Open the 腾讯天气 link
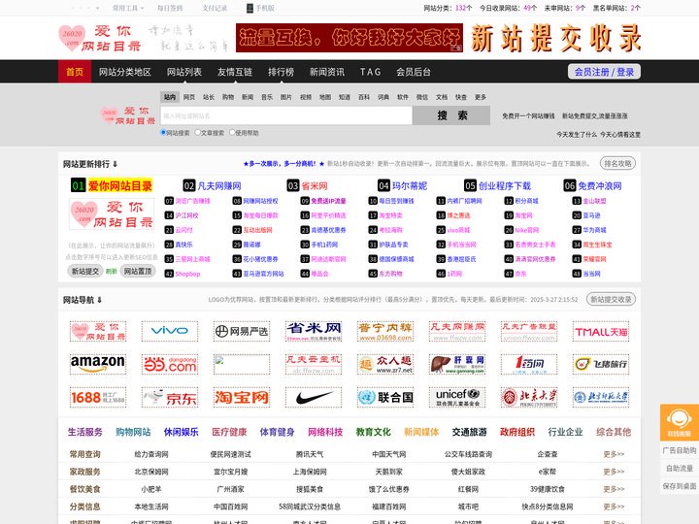 point(310,454)
